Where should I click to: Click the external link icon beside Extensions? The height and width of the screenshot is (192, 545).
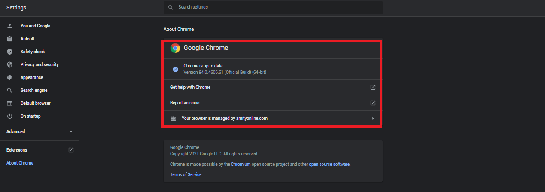(71, 150)
